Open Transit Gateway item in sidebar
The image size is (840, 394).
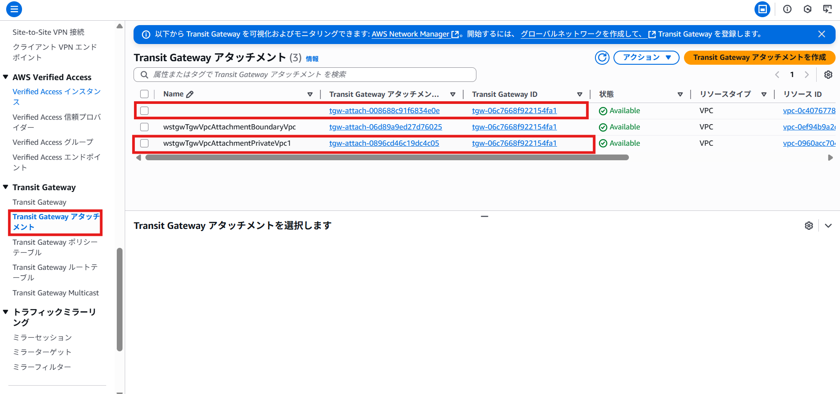(39, 203)
